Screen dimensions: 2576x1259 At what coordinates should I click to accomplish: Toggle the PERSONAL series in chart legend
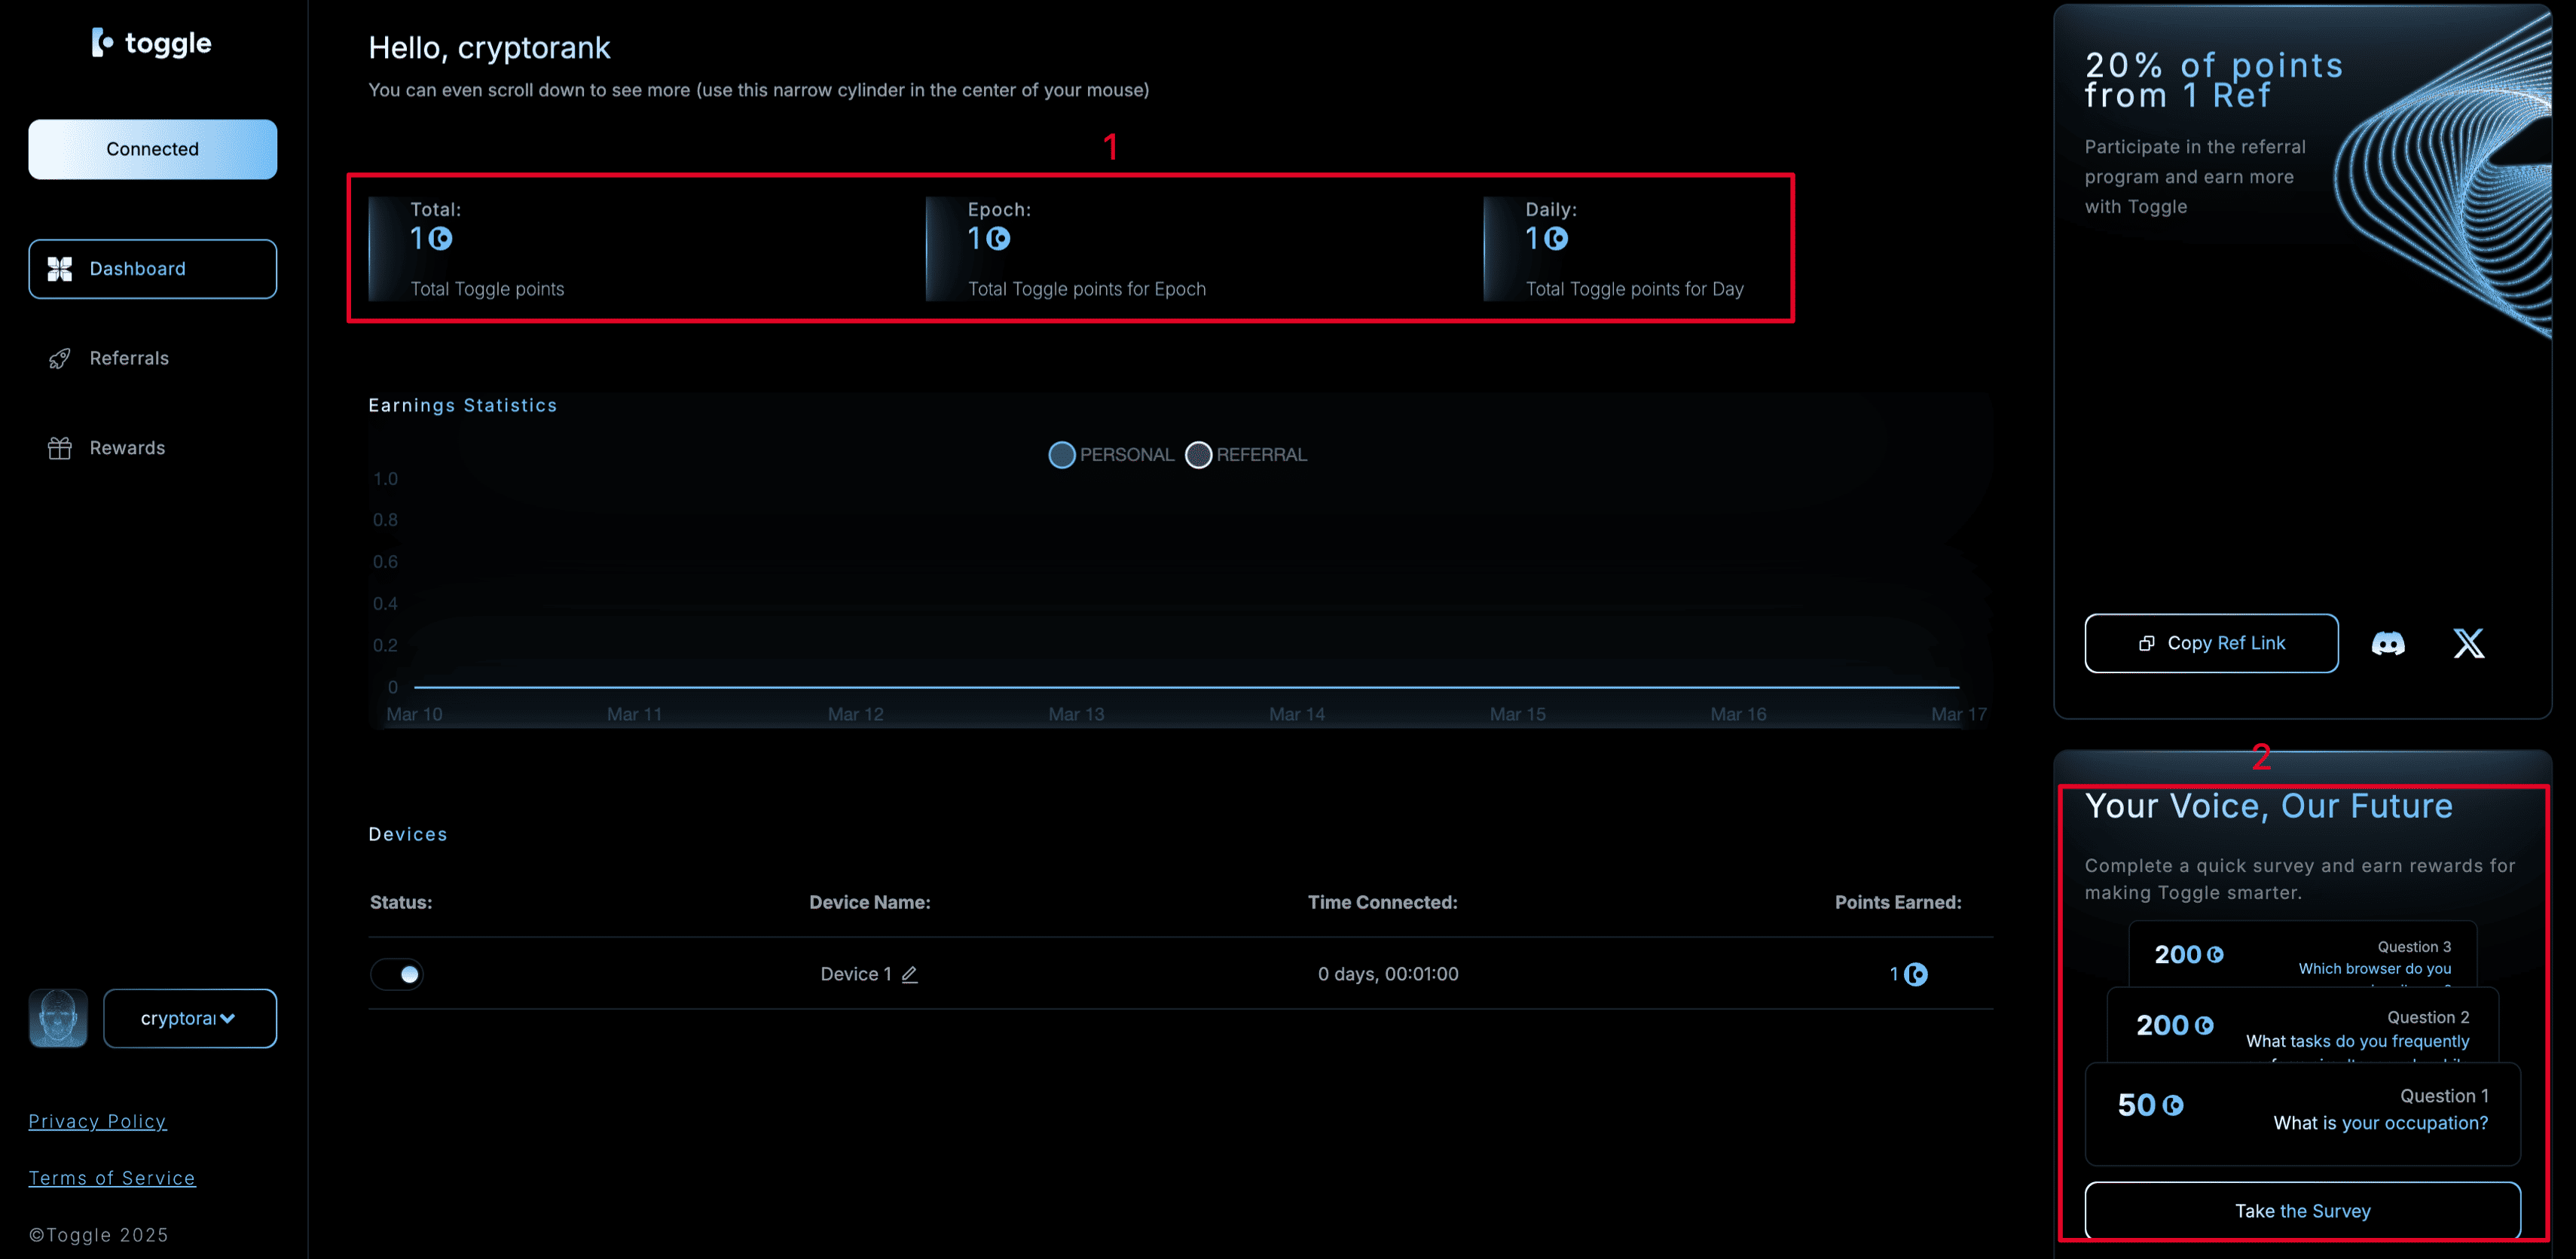pyautogui.click(x=1111, y=455)
